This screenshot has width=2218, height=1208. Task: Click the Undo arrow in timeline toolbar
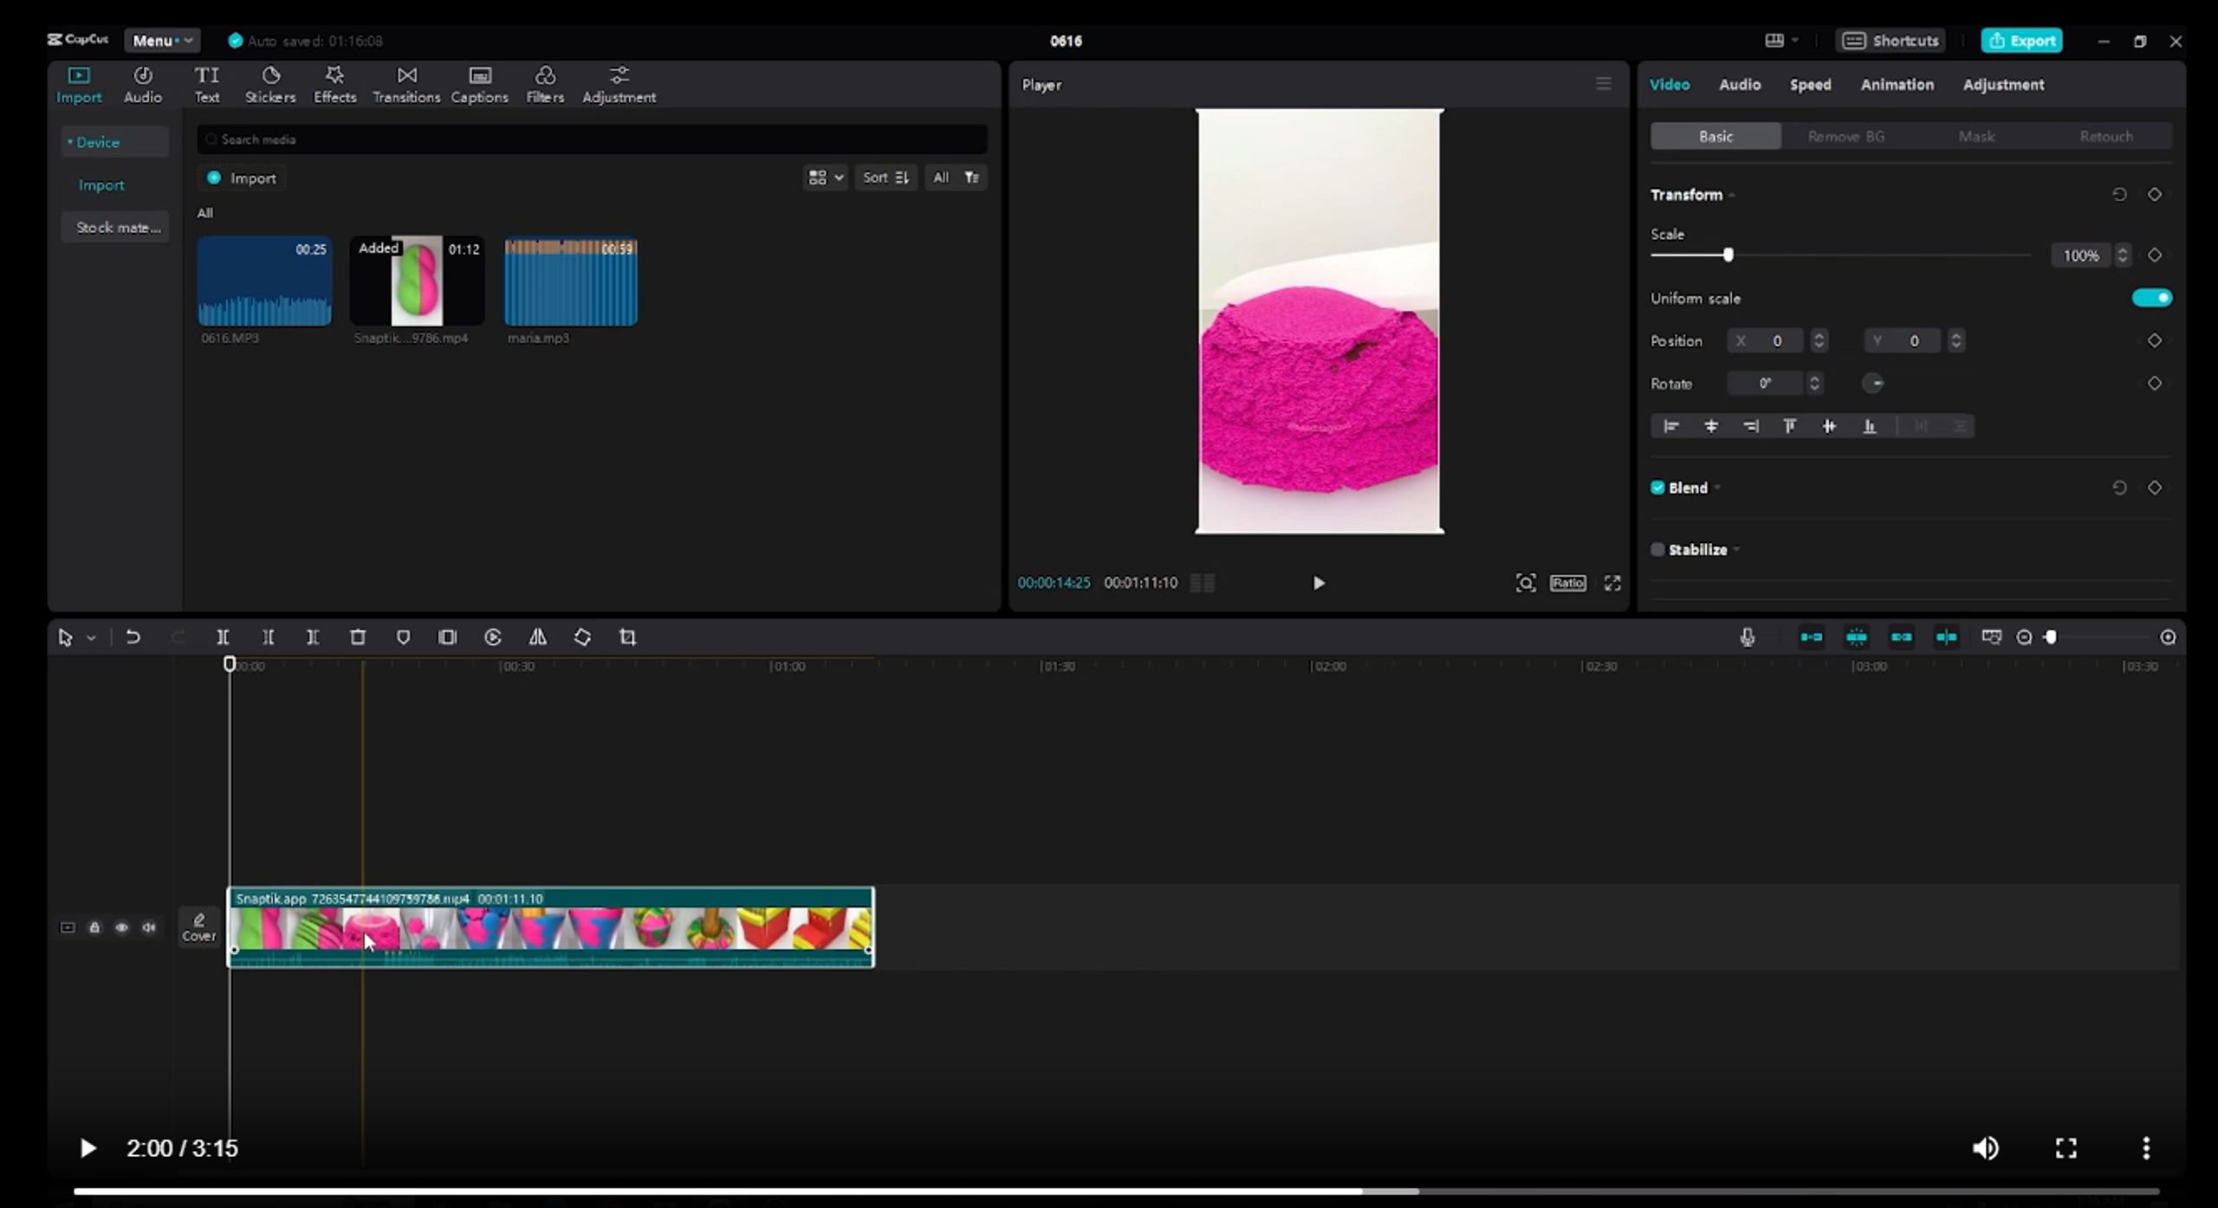tap(133, 637)
